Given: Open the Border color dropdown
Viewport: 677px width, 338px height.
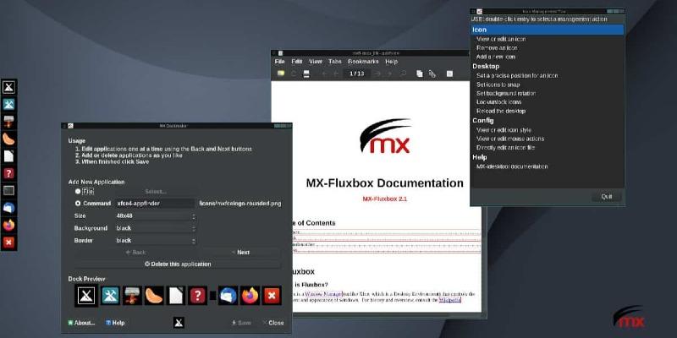Looking at the screenshot, I should click(155, 240).
